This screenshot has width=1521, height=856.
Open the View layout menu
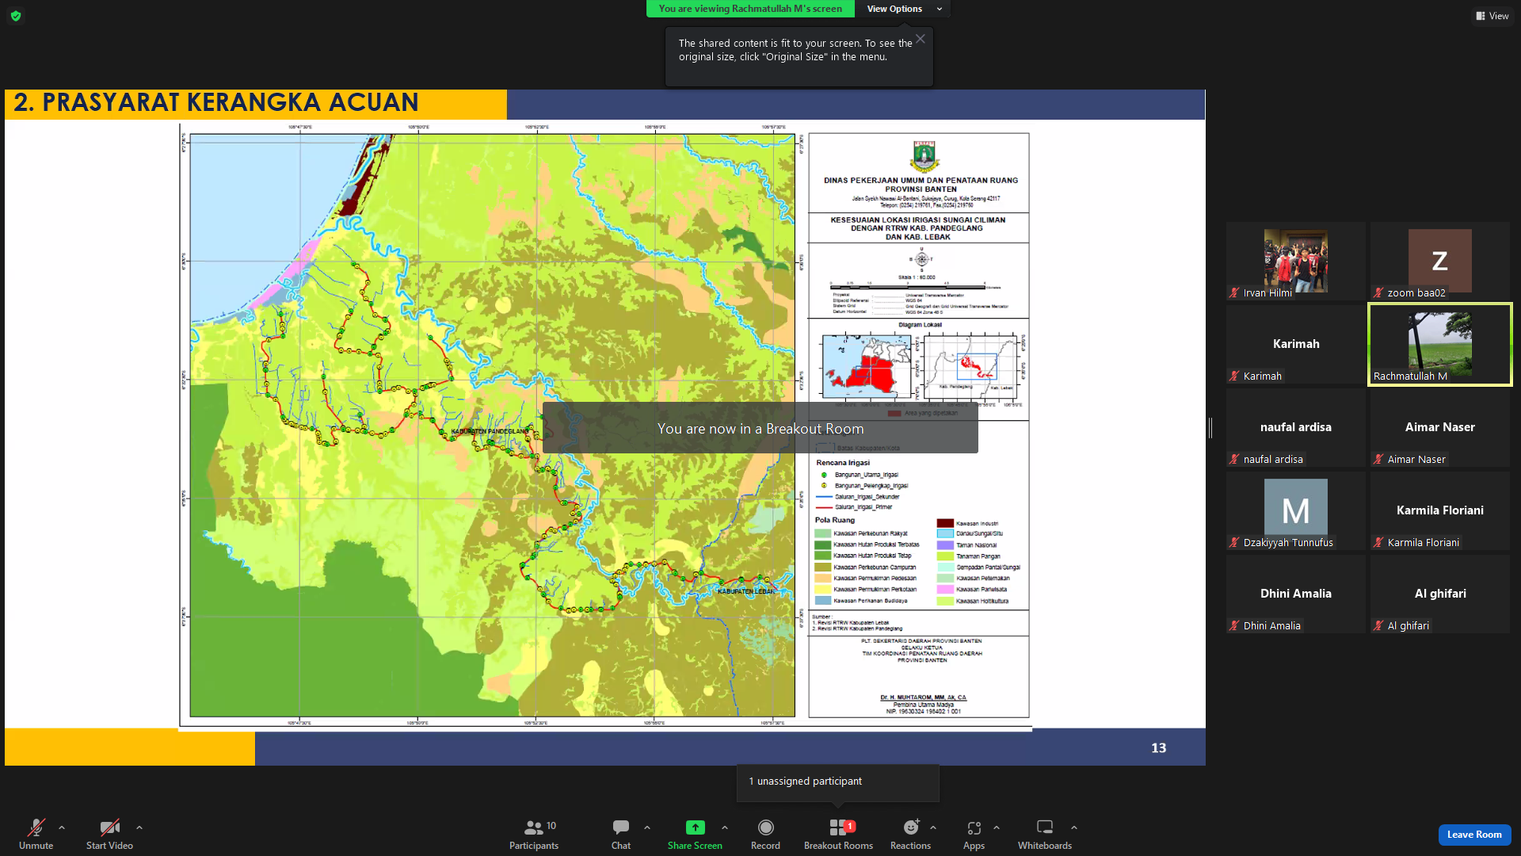pos(1492,16)
